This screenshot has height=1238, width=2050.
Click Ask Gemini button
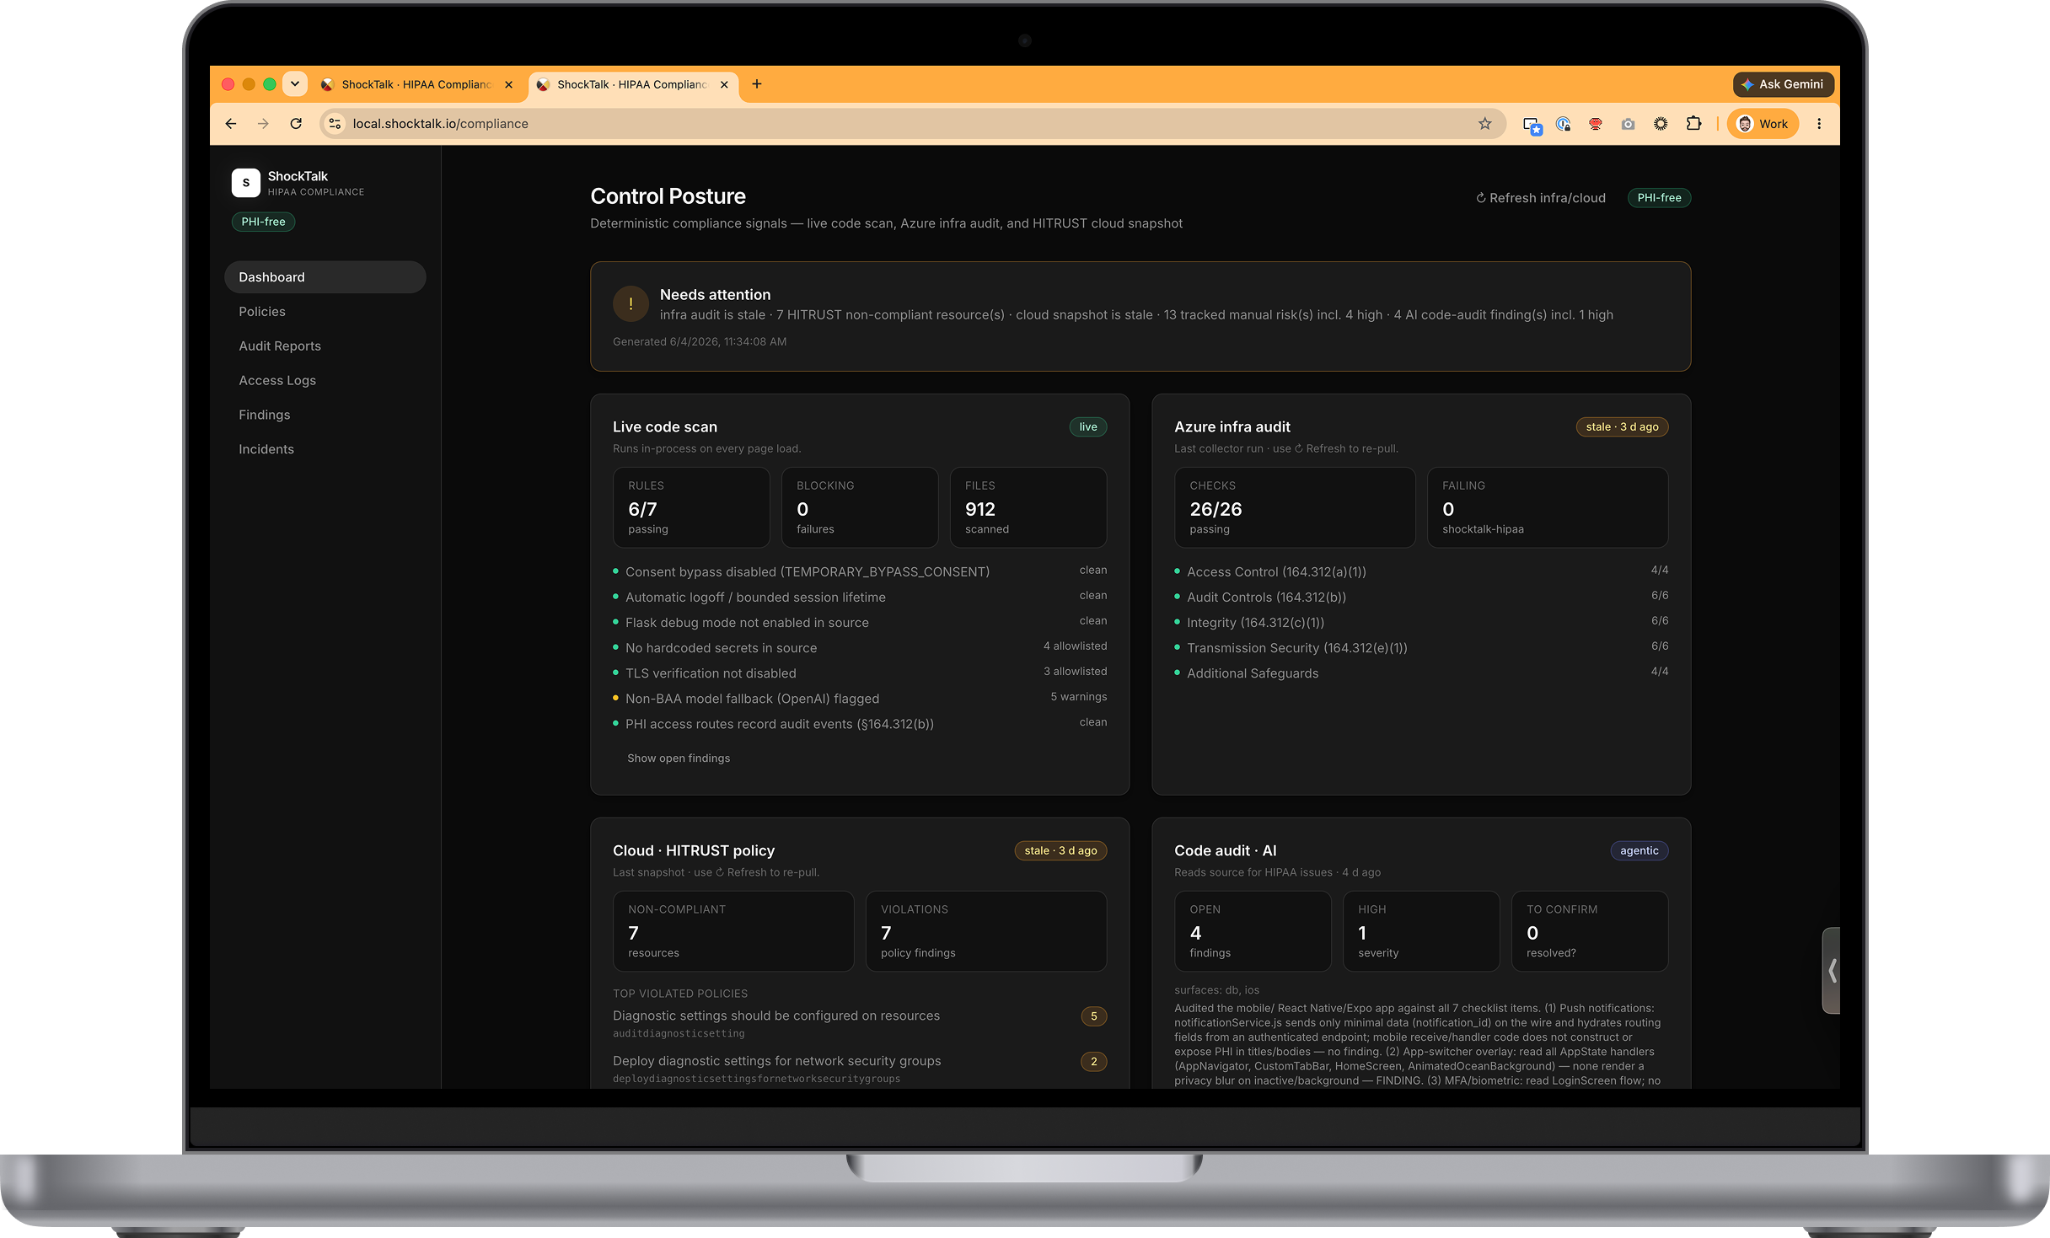(x=1783, y=84)
